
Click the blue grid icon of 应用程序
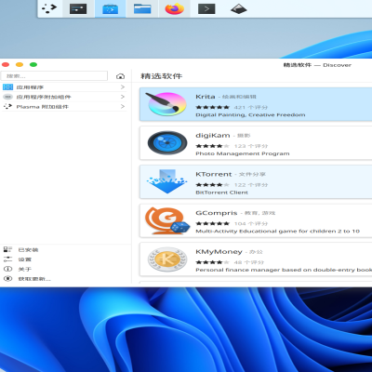[x=7, y=87]
